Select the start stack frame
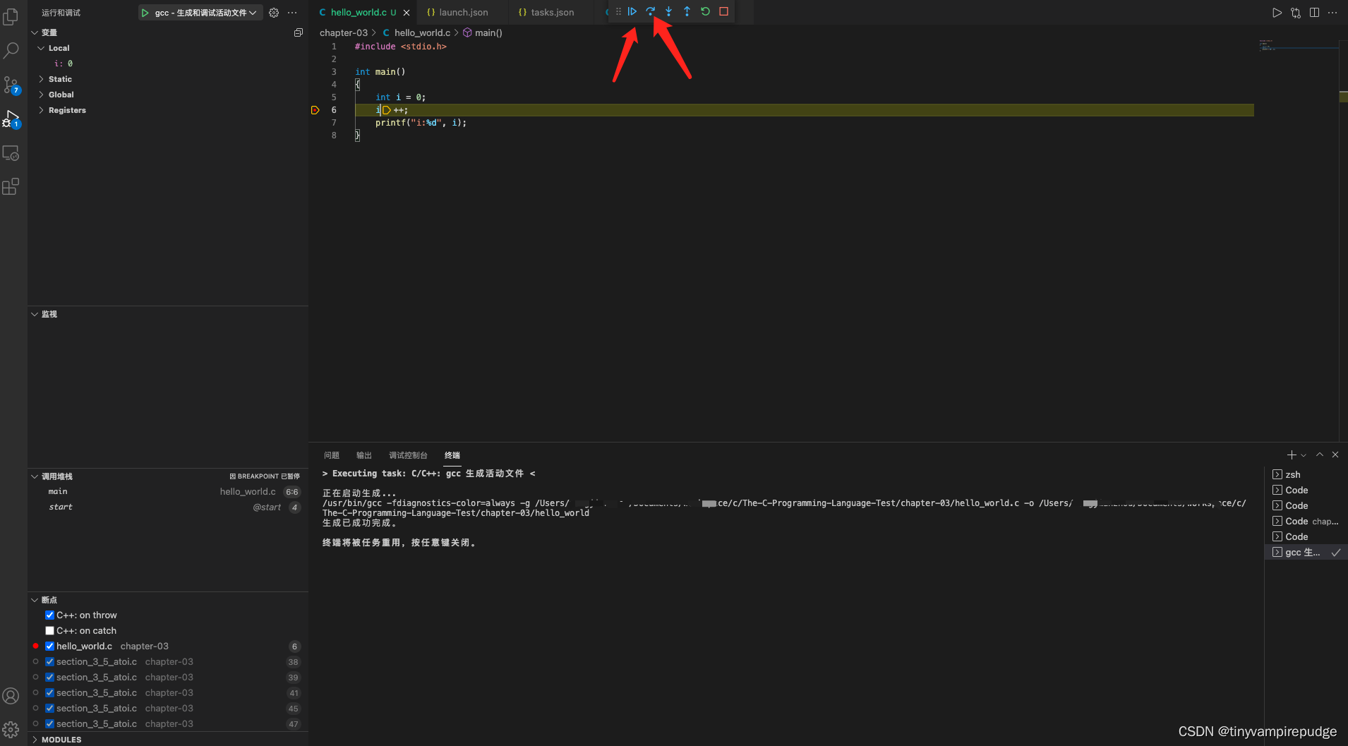Image resolution: width=1348 pixels, height=746 pixels. (168, 507)
